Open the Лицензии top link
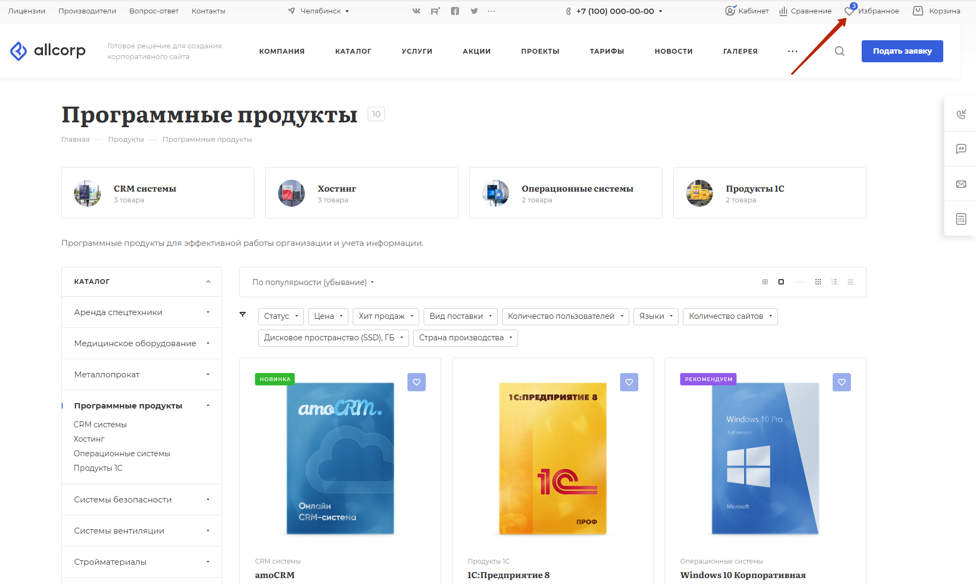976x584 pixels. point(27,11)
